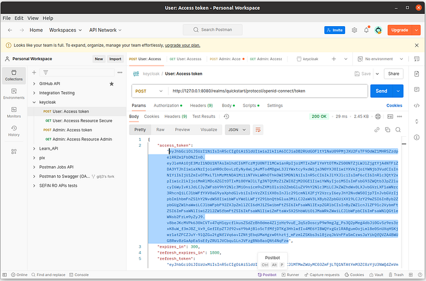This screenshot has width=426, height=281.
Task: Click the Invite button
Action: point(335,30)
